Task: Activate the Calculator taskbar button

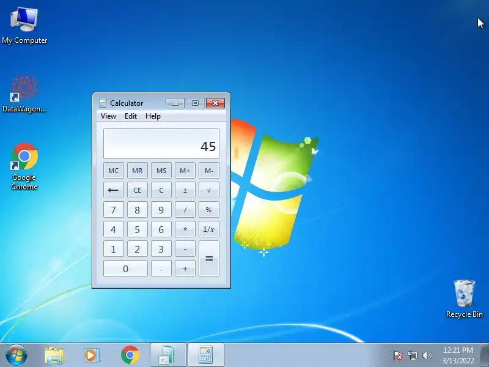Action: 206,355
